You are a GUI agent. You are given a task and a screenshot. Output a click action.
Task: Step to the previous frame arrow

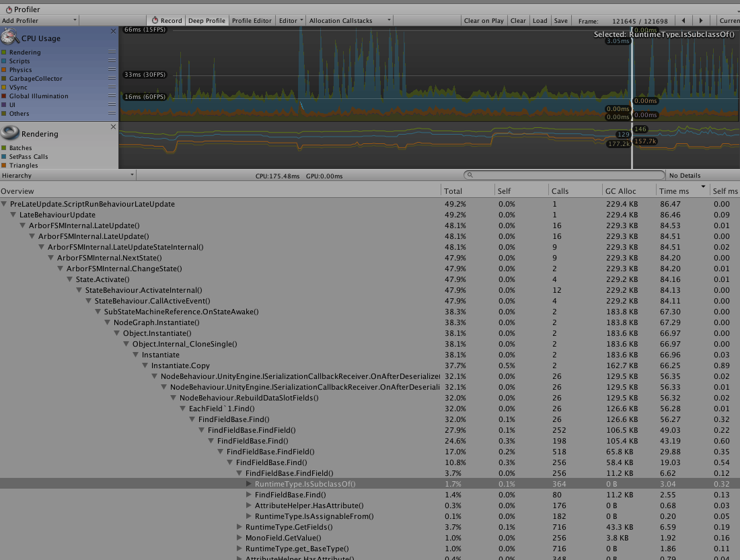684,21
